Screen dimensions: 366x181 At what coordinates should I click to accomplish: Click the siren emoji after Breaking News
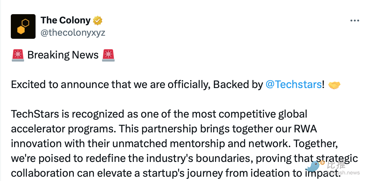coord(108,55)
